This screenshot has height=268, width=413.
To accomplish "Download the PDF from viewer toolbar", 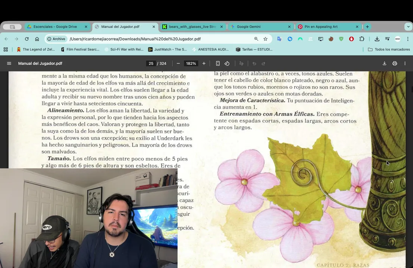I will tap(384, 63).
